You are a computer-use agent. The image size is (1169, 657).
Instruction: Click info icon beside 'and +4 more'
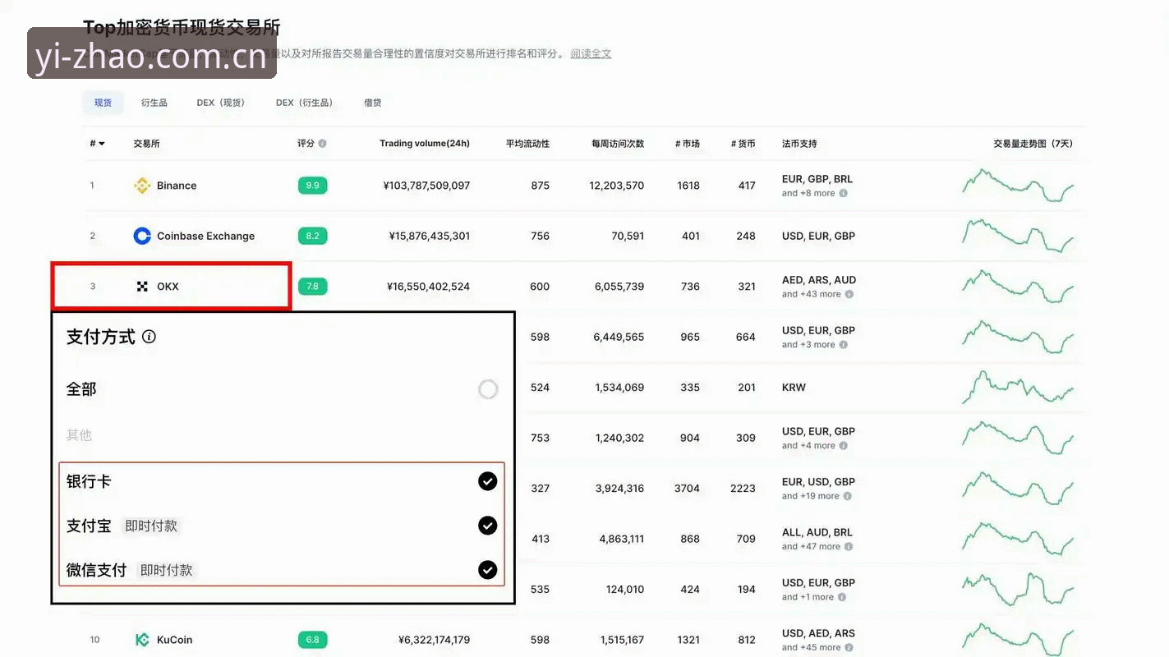(x=843, y=446)
